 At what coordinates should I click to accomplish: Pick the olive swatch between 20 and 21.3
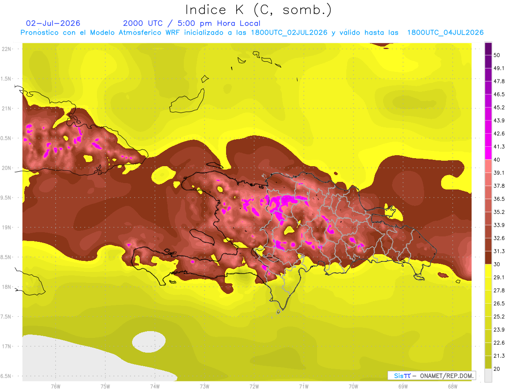pos(489,362)
